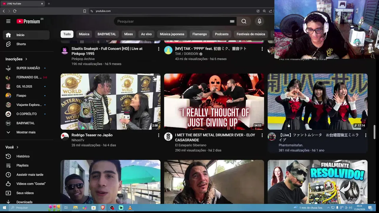Open Brave browser from the taskbar
Screen dimensions: 379x213
point(103,208)
